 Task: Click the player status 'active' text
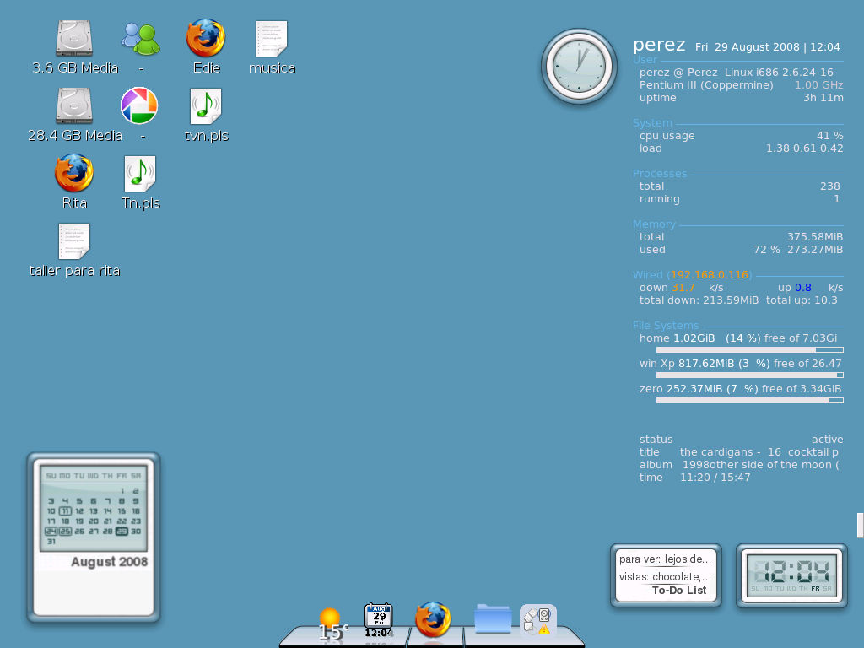point(827,440)
